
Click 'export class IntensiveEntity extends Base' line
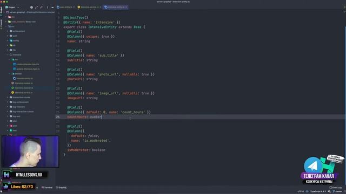tap(104, 27)
